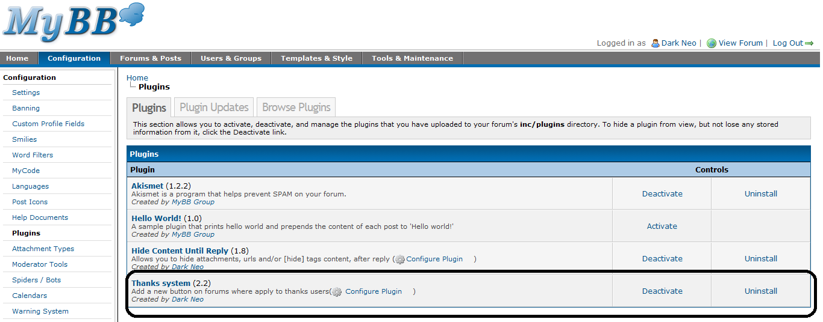Open Spiders / Bots in the sidebar

point(37,280)
